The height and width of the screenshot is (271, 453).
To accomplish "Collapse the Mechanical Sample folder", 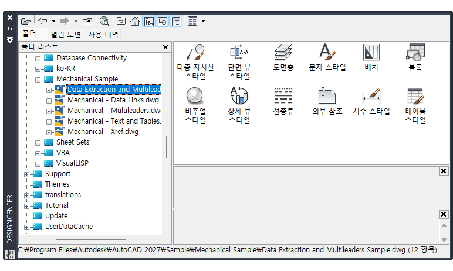I will pos(38,80).
